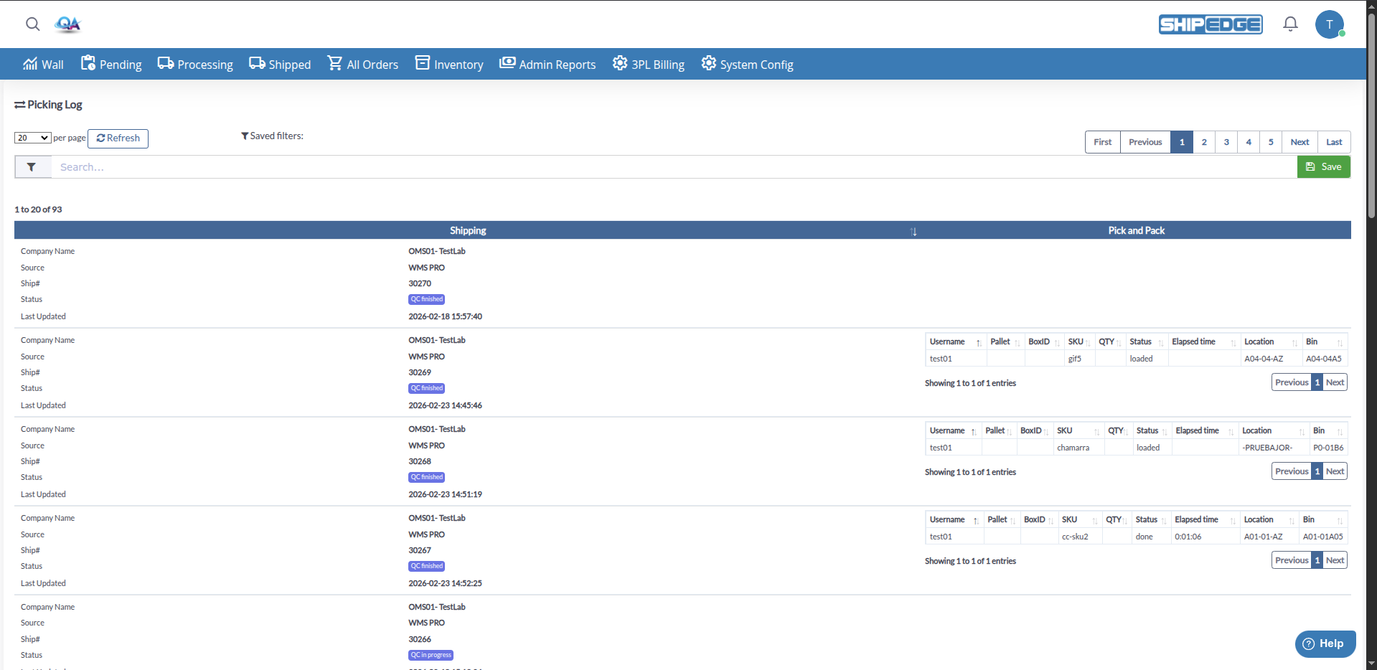This screenshot has width=1377, height=670.
Task: Click QC in progress badge for ship 30266
Action: tap(431, 655)
